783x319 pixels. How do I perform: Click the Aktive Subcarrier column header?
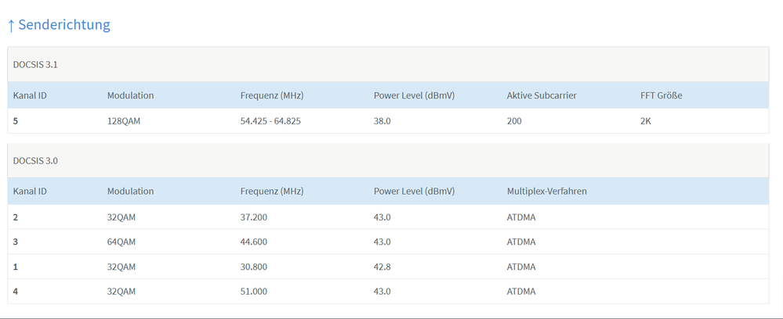point(542,95)
